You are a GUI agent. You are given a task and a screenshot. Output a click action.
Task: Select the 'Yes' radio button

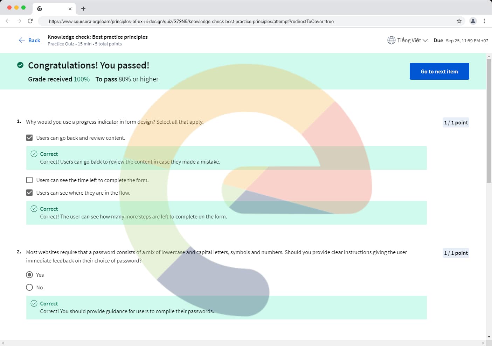(x=29, y=275)
